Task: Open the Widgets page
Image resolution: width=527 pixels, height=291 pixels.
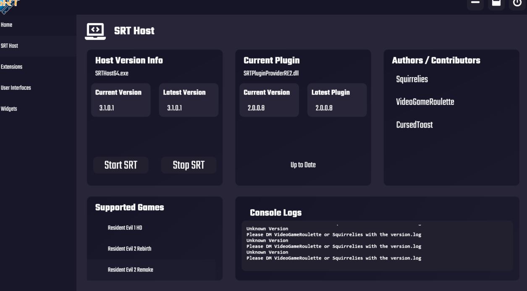Action: coord(38,109)
